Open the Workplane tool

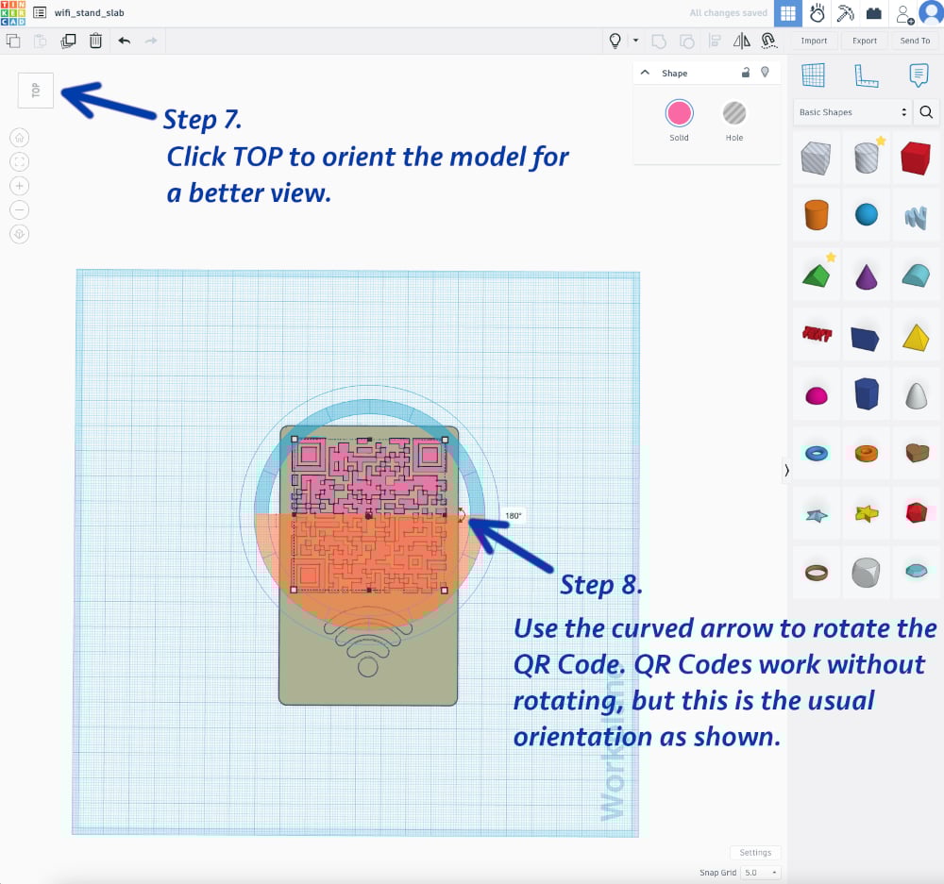pos(812,75)
